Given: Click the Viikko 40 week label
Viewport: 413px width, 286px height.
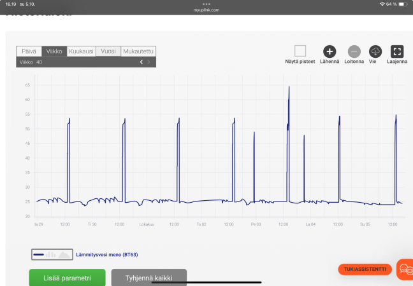Looking at the screenshot, I should [x=31, y=62].
